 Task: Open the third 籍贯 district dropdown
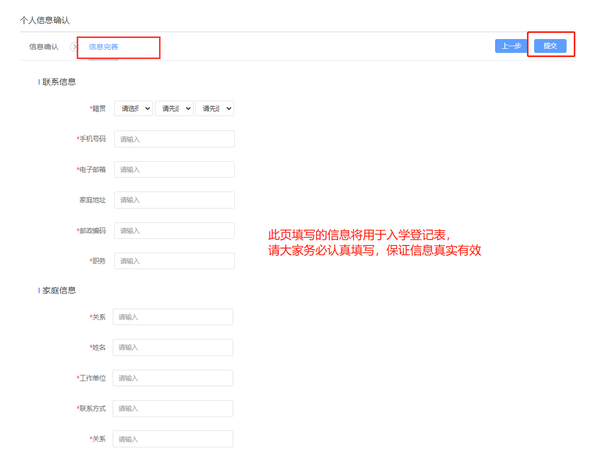click(x=215, y=109)
